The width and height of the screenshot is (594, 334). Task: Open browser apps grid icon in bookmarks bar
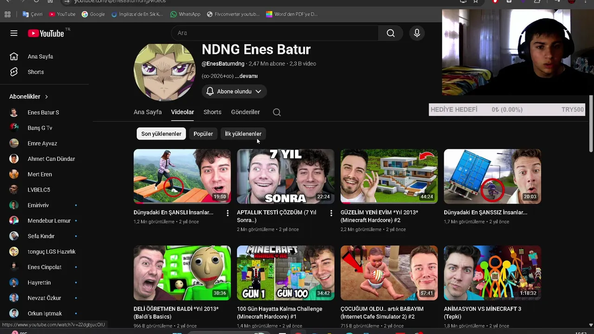(x=7, y=14)
